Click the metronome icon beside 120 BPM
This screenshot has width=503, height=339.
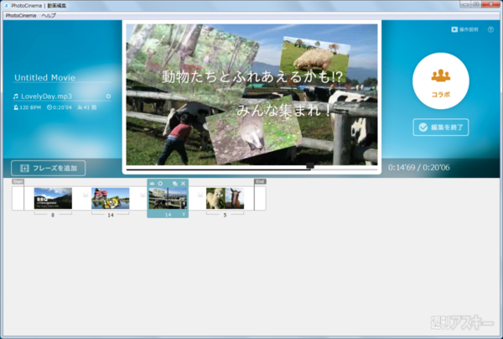pos(16,107)
